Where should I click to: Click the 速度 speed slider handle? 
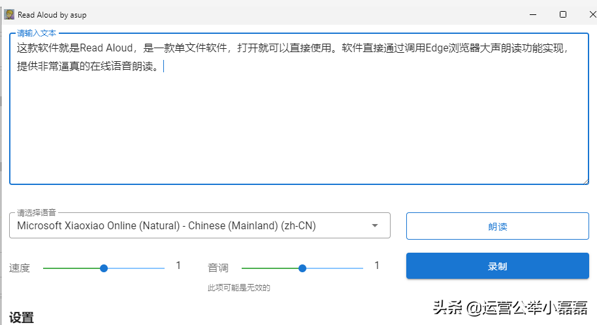pyautogui.click(x=104, y=268)
